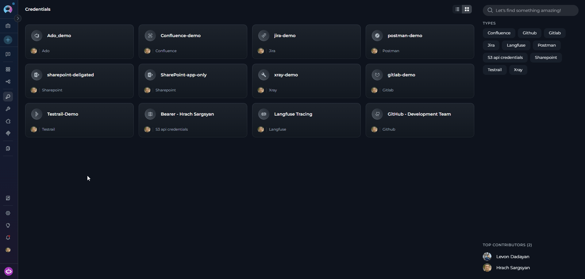Viewport: 585px width, 279px height.
Task: Open the sharepoint-deligated credential card
Action: click(79, 81)
